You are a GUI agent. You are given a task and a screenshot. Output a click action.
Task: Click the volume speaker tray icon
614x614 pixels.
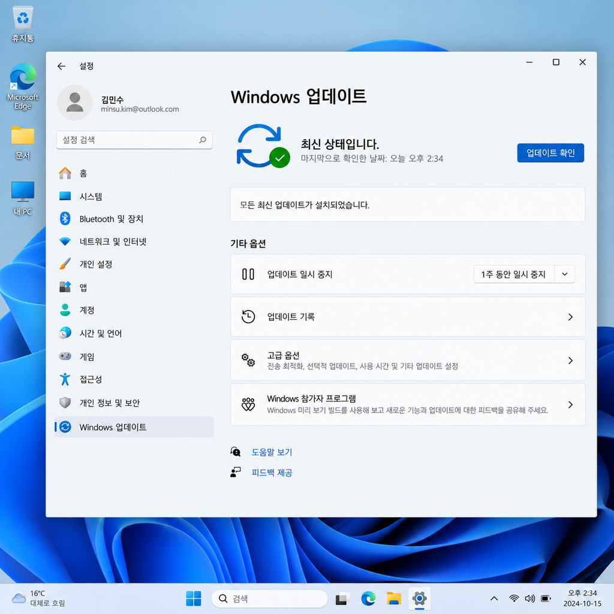click(530, 598)
